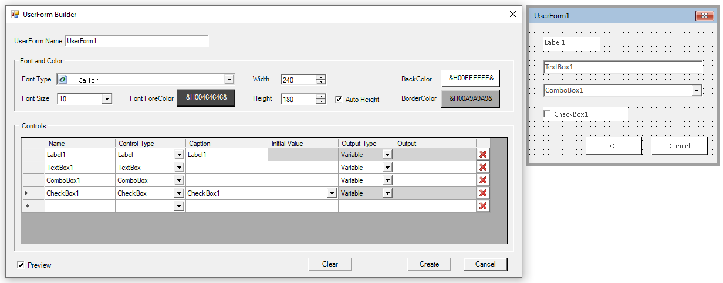Click the UserForm Builder title bar icon
The image size is (723, 283).
point(15,14)
